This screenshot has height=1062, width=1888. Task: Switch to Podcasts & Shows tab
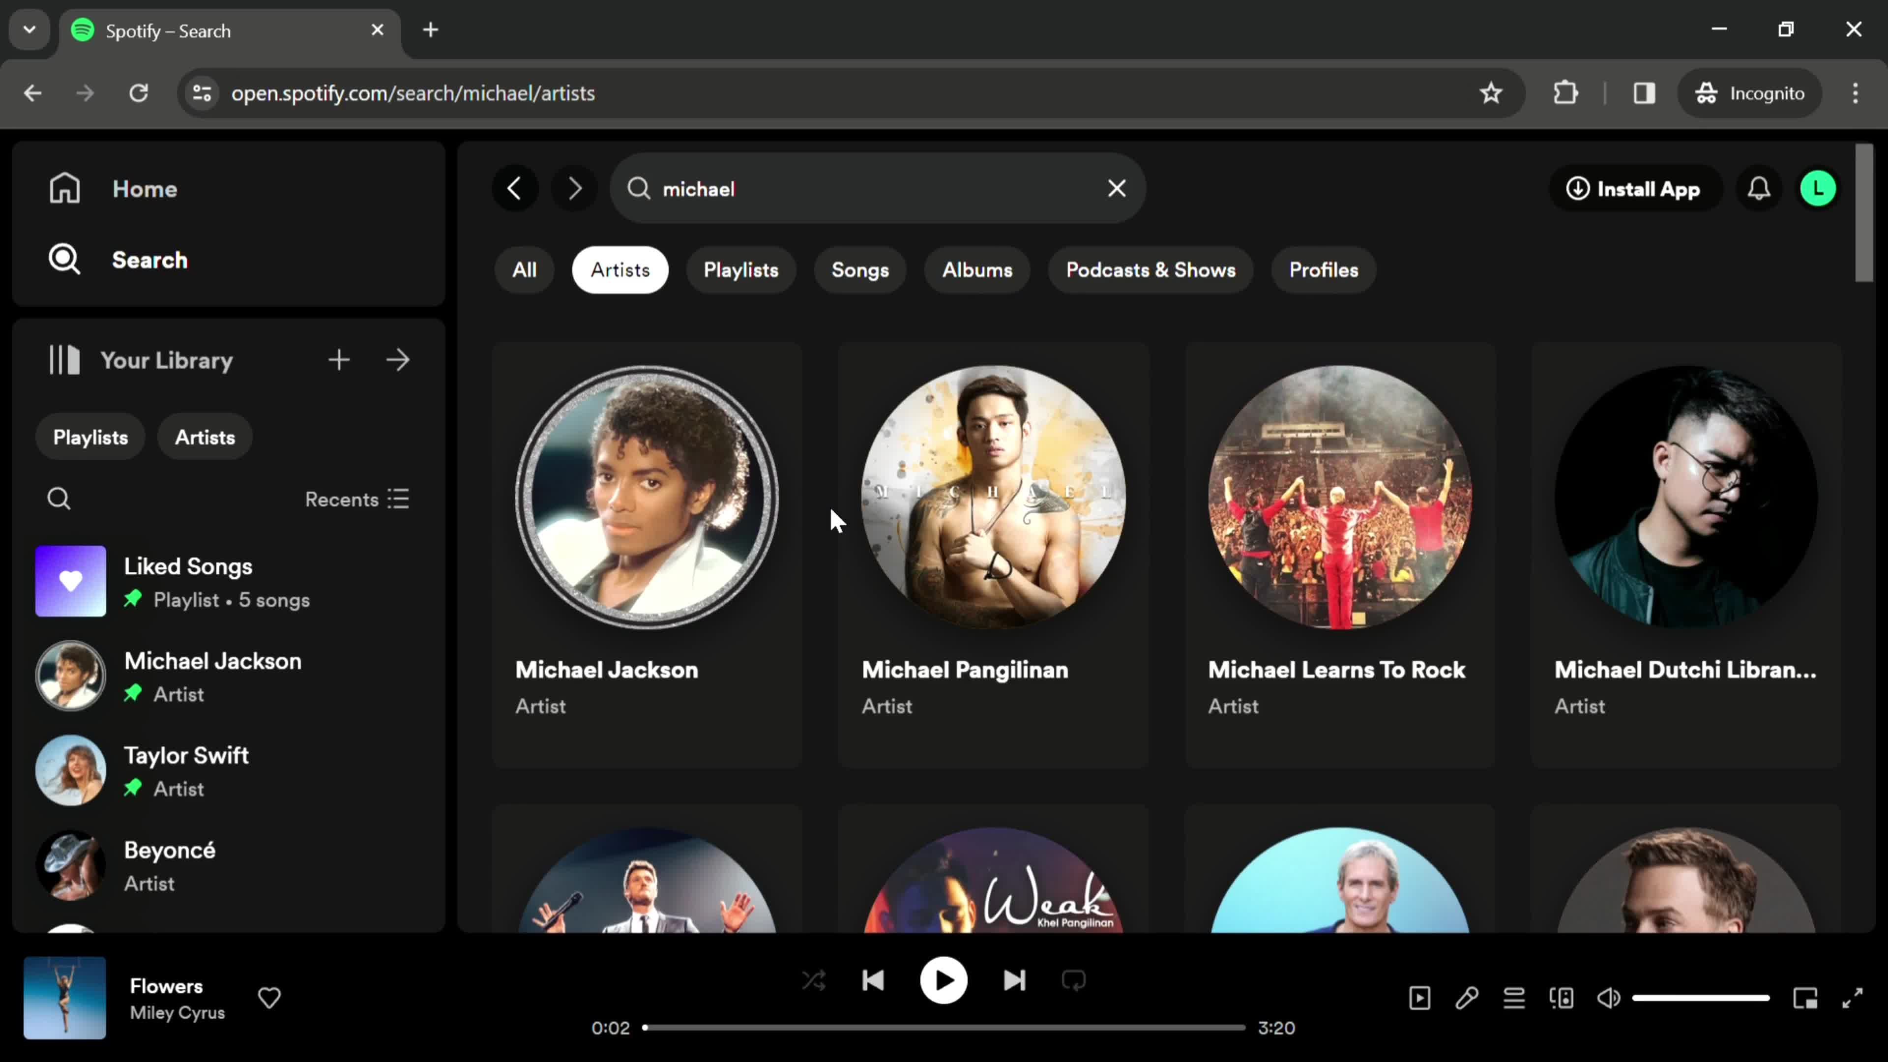(x=1150, y=270)
